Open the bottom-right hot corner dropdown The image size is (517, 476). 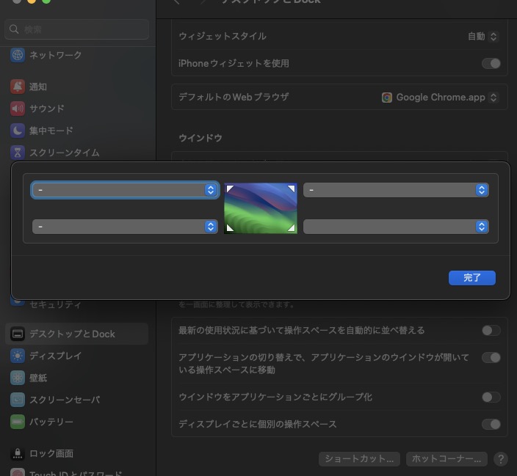click(x=395, y=227)
